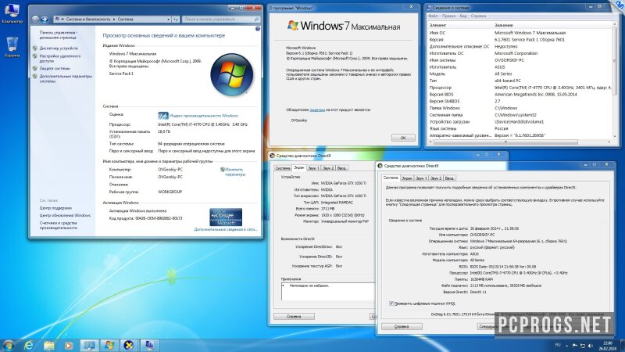Select Звук 1 tab in back DirectX window
The width and height of the screenshot is (625, 352).
tap(313, 168)
